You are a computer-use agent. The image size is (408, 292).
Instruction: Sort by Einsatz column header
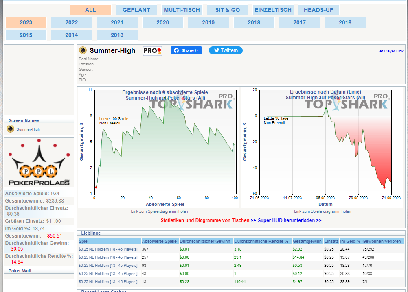coord(331,241)
